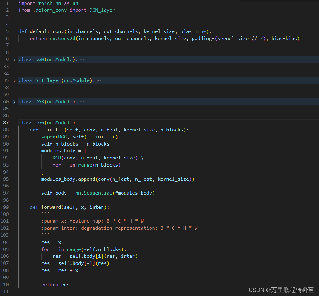Click 'self.body[i]' on line 106

(x=86, y=256)
